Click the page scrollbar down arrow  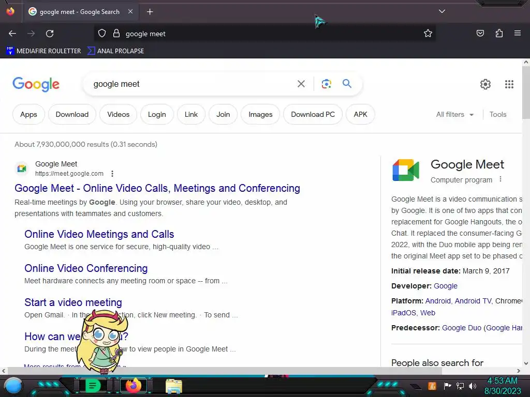pos(526,363)
